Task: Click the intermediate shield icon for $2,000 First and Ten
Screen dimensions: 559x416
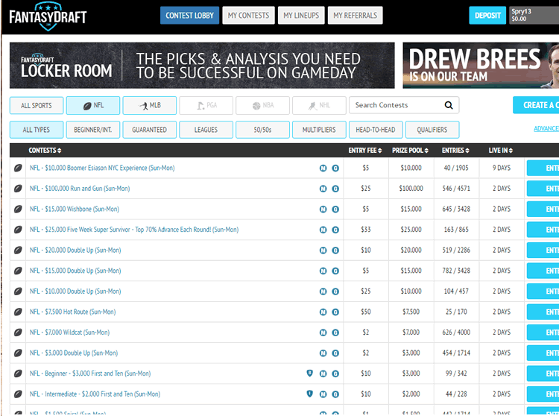Action: pos(310,394)
